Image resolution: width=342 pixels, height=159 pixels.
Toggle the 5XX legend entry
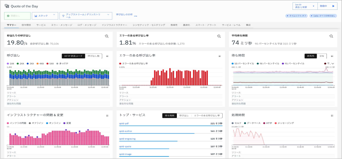(x=50, y=64)
